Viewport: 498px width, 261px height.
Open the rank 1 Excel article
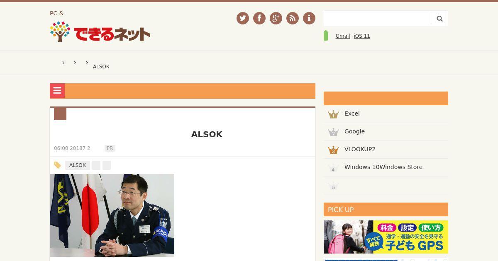click(x=386, y=114)
